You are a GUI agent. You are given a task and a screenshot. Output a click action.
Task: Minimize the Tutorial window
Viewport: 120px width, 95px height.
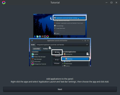click(x=106, y=2)
